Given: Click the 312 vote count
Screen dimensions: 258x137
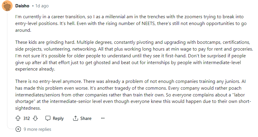Looking at the screenshot, I should point(26,118).
